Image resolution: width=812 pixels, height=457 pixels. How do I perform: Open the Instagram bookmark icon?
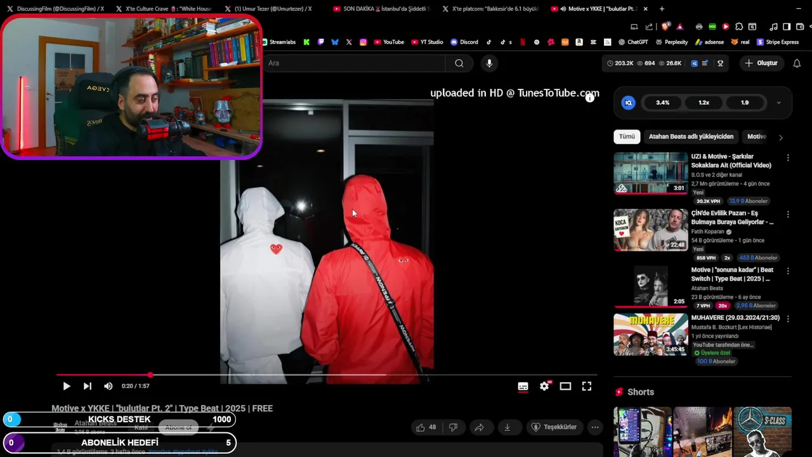[x=363, y=42]
